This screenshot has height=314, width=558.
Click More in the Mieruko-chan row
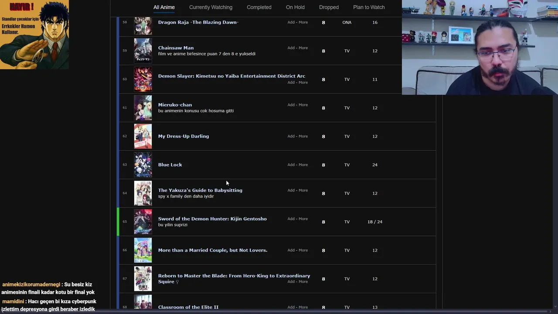coord(303,105)
